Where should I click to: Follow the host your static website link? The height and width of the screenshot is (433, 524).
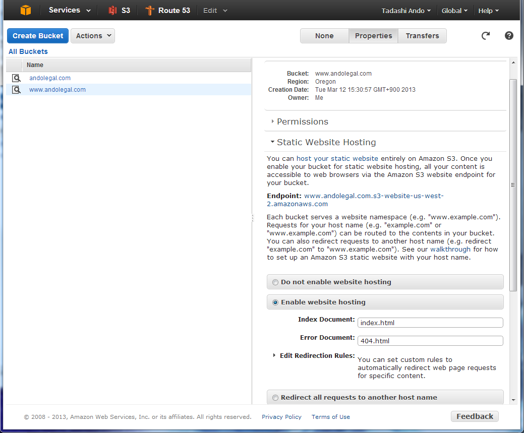point(337,159)
